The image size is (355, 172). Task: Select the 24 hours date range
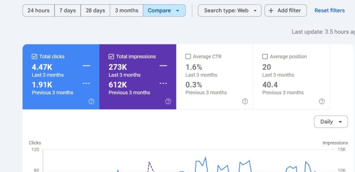[x=38, y=10]
